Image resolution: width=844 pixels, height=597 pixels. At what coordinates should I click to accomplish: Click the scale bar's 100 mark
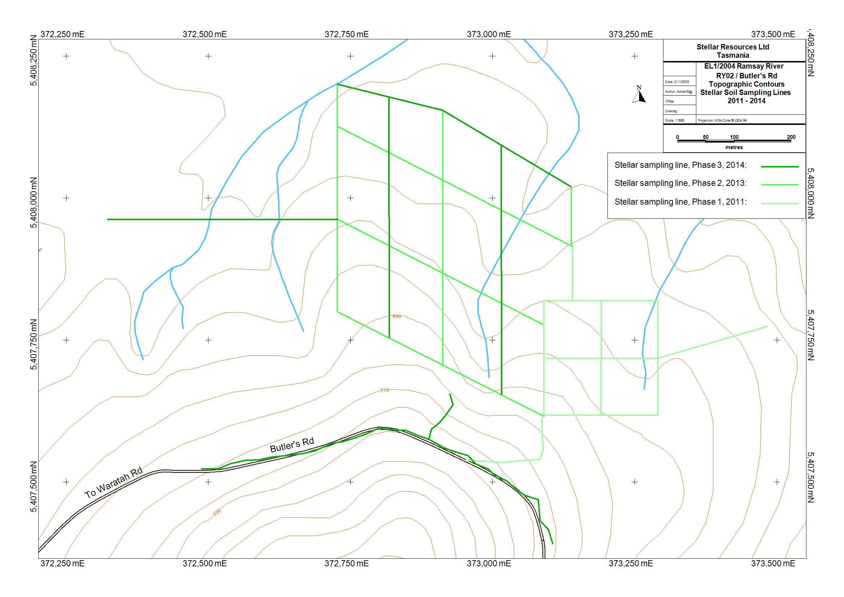point(734,137)
